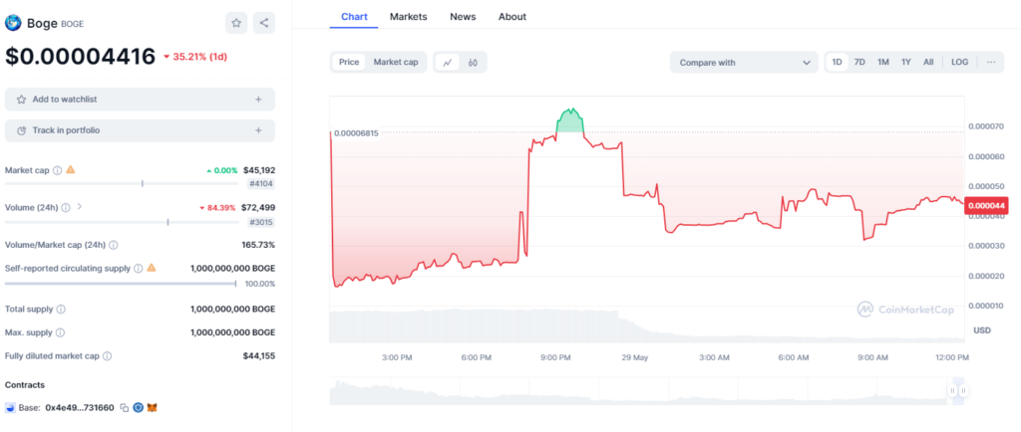Screen dimensions: 1021x432
Task: Click the green peak area of the chart
Action: click(x=571, y=122)
